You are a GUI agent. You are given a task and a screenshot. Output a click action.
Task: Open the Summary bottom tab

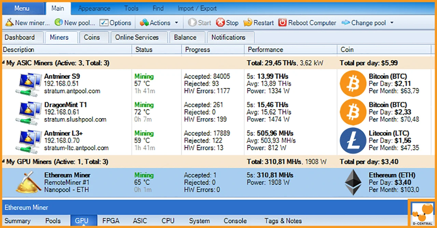click(17, 221)
